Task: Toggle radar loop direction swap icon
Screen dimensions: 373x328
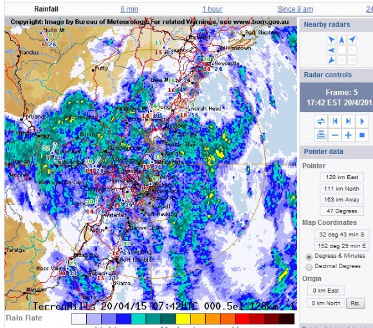Action: 321,121
